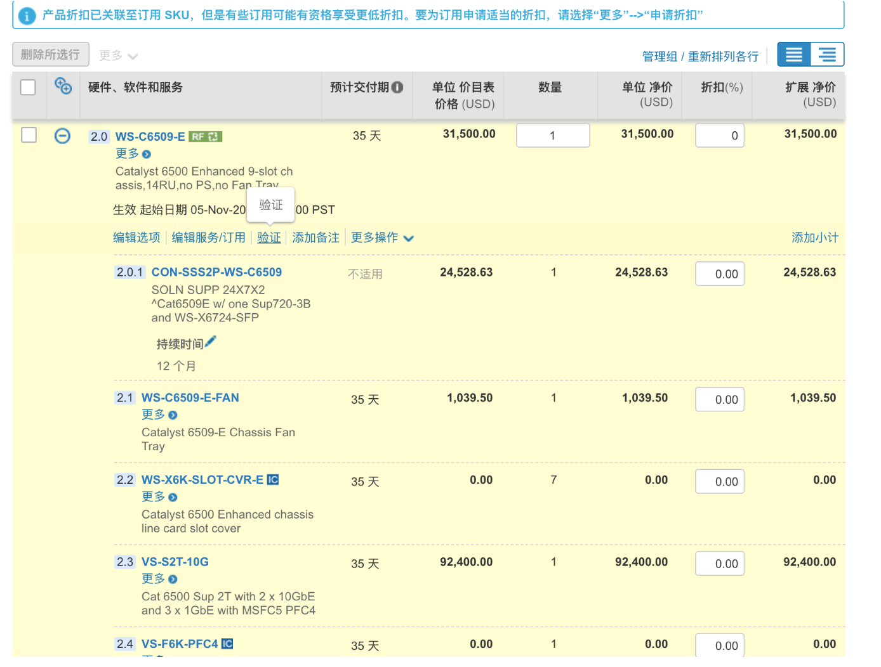
Task: Expand 更多 details under WS-X6K-SLOT-CVR-E
Action: (x=153, y=497)
